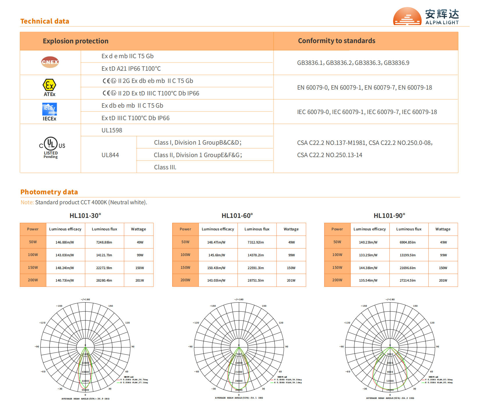Click the GB3836.1 standards list text
The height and width of the screenshot is (416, 478).
(353, 63)
